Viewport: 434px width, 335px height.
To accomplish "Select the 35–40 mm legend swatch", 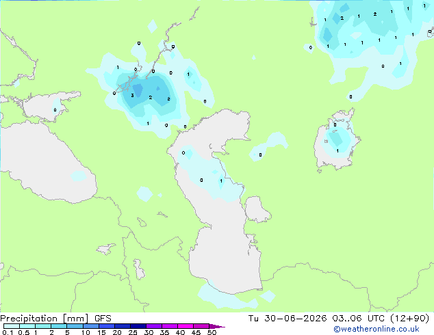I will (x=170, y=326).
